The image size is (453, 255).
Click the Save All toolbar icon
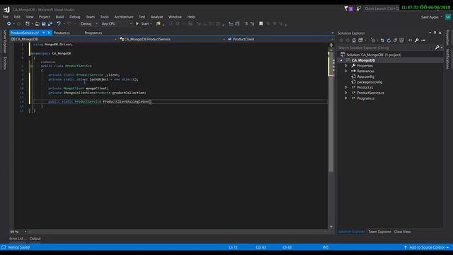coord(50,23)
